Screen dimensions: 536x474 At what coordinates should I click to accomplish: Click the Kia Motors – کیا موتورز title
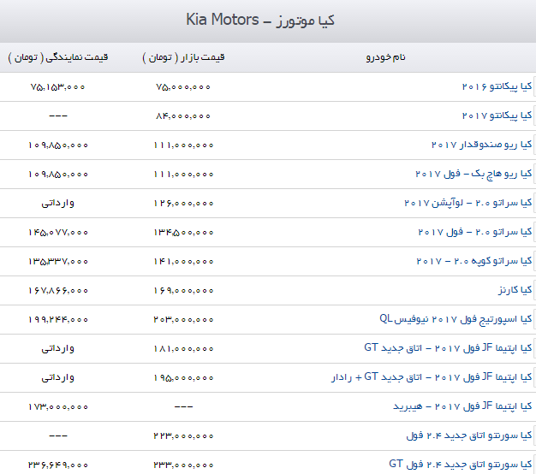260,21
